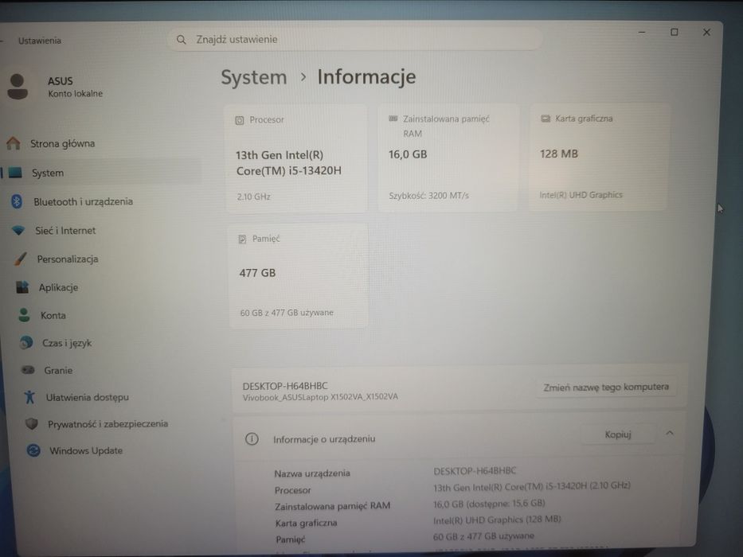Image resolution: width=743 pixels, height=557 pixels.
Task: Collapse the Informacje o urządzeniu section
Action: point(670,433)
